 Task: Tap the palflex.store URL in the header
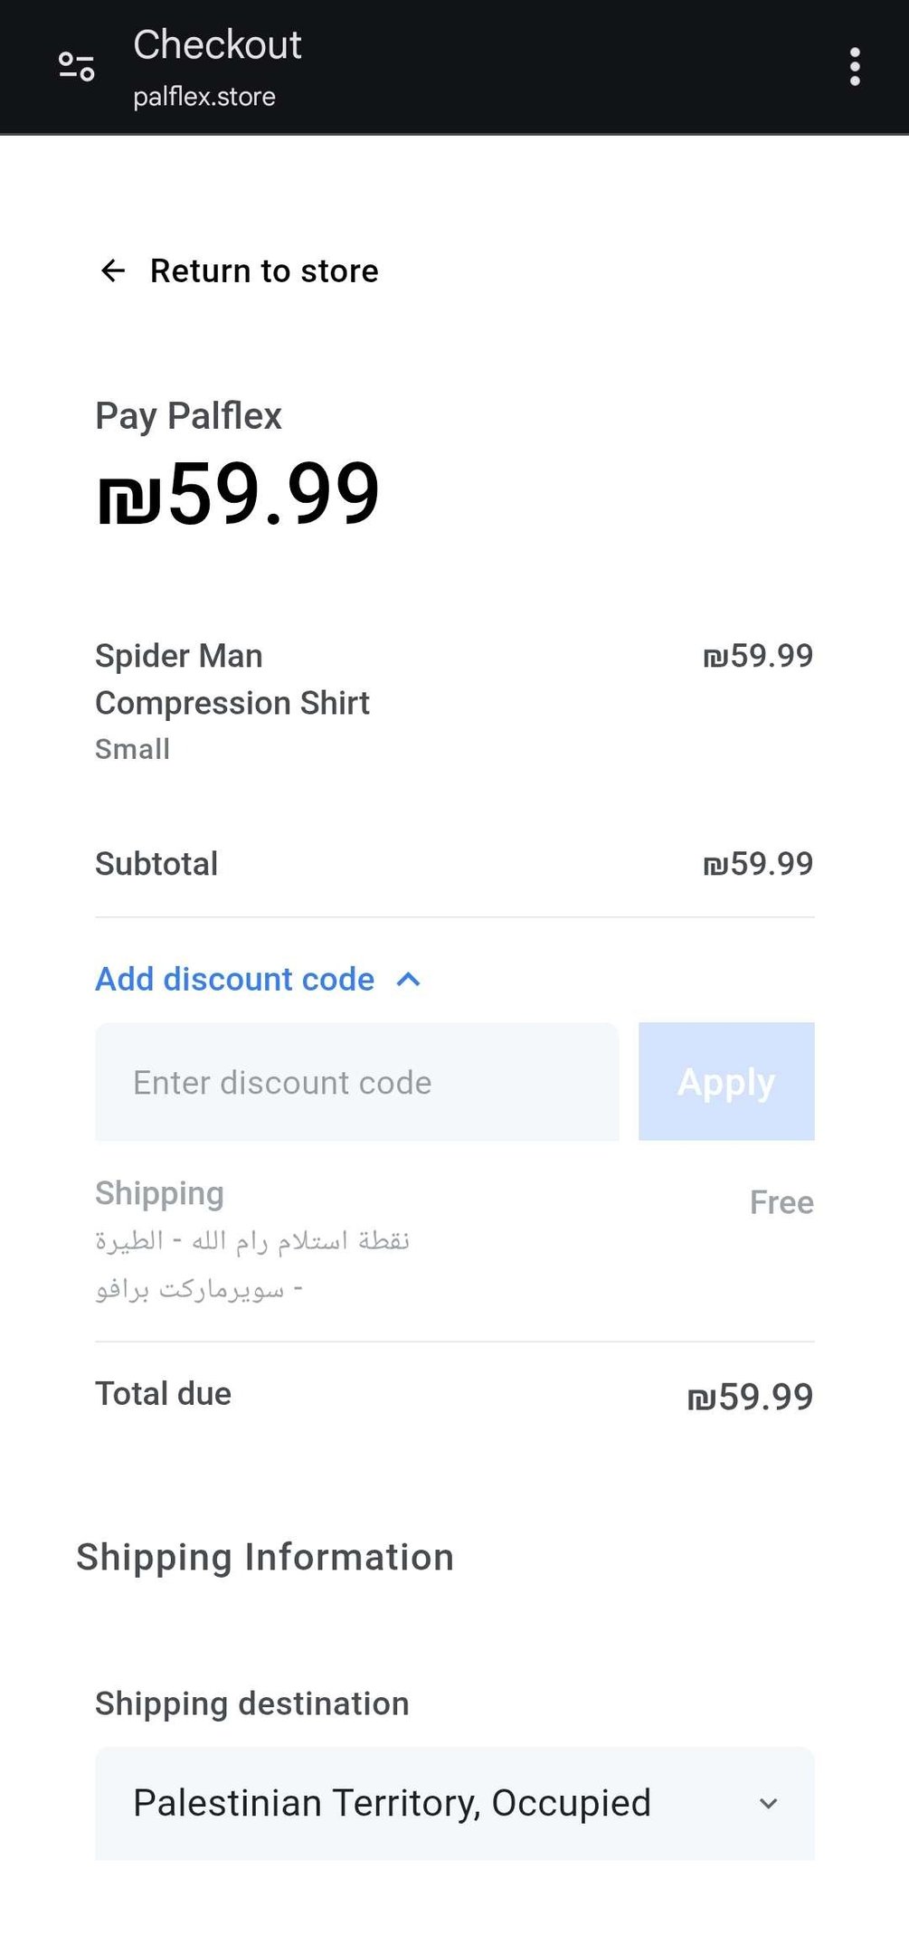pos(204,97)
